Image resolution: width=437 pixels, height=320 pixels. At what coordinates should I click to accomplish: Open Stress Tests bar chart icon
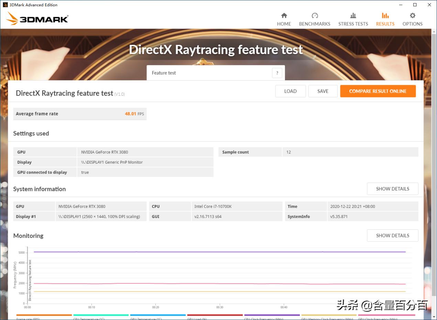click(353, 16)
